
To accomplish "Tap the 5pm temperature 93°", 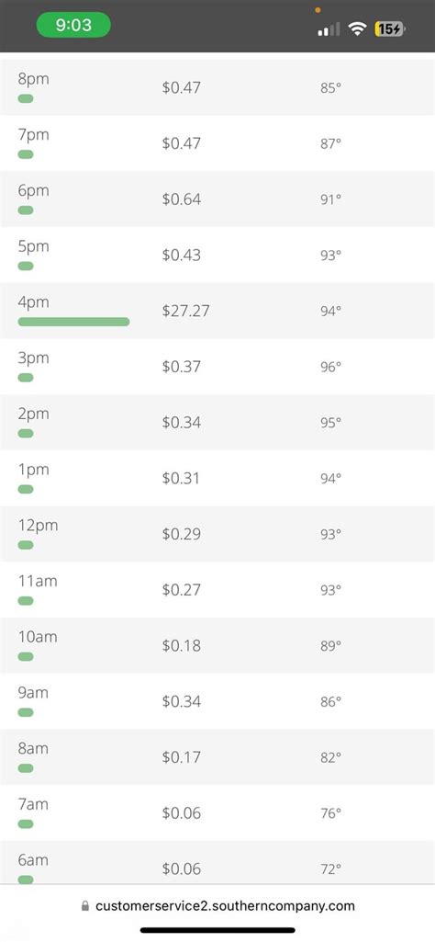I will (330, 255).
